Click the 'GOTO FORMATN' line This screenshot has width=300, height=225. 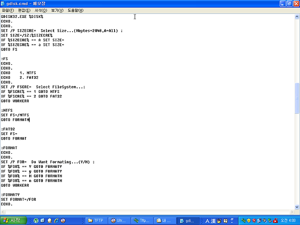click(x=15, y=120)
